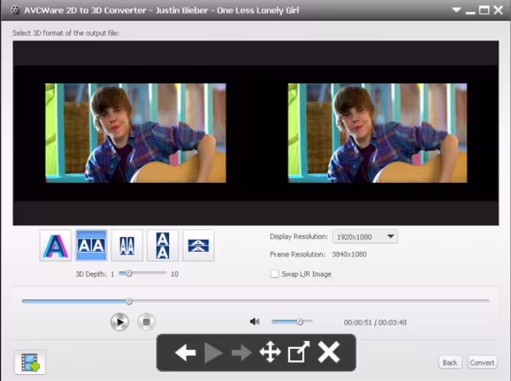The width and height of the screenshot is (511, 381).
Task: Click the video seek bar handle
Action: click(129, 301)
